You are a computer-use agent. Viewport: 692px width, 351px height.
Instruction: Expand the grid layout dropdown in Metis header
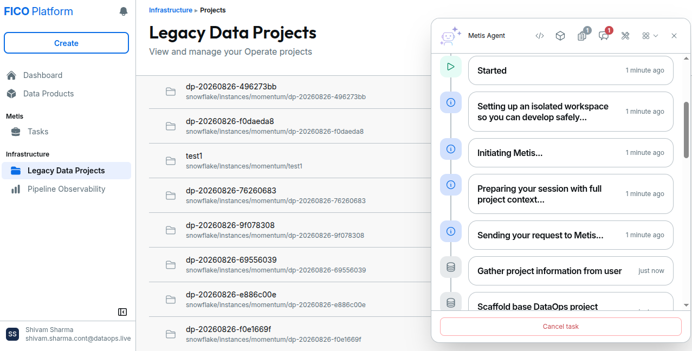[x=650, y=36]
